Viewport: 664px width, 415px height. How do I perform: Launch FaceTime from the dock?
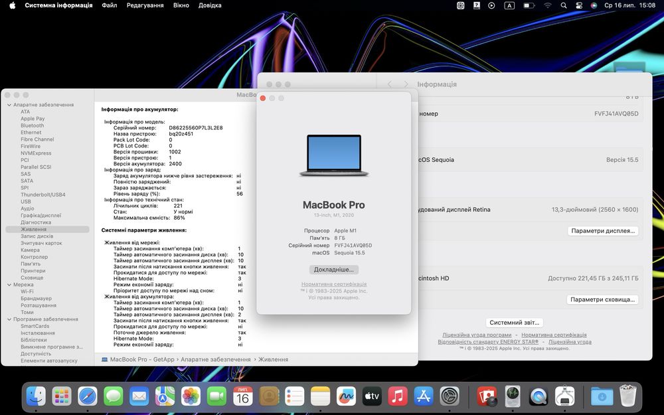pyautogui.click(x=217, y=397)
